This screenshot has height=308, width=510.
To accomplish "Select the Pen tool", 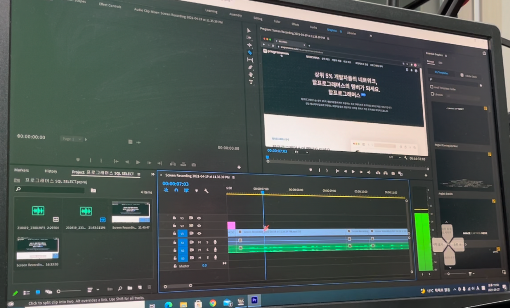I will [250, 67].
